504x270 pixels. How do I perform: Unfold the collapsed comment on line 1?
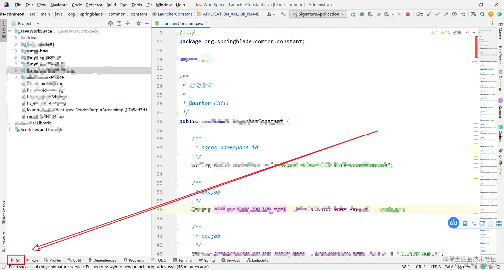point(177,33)
